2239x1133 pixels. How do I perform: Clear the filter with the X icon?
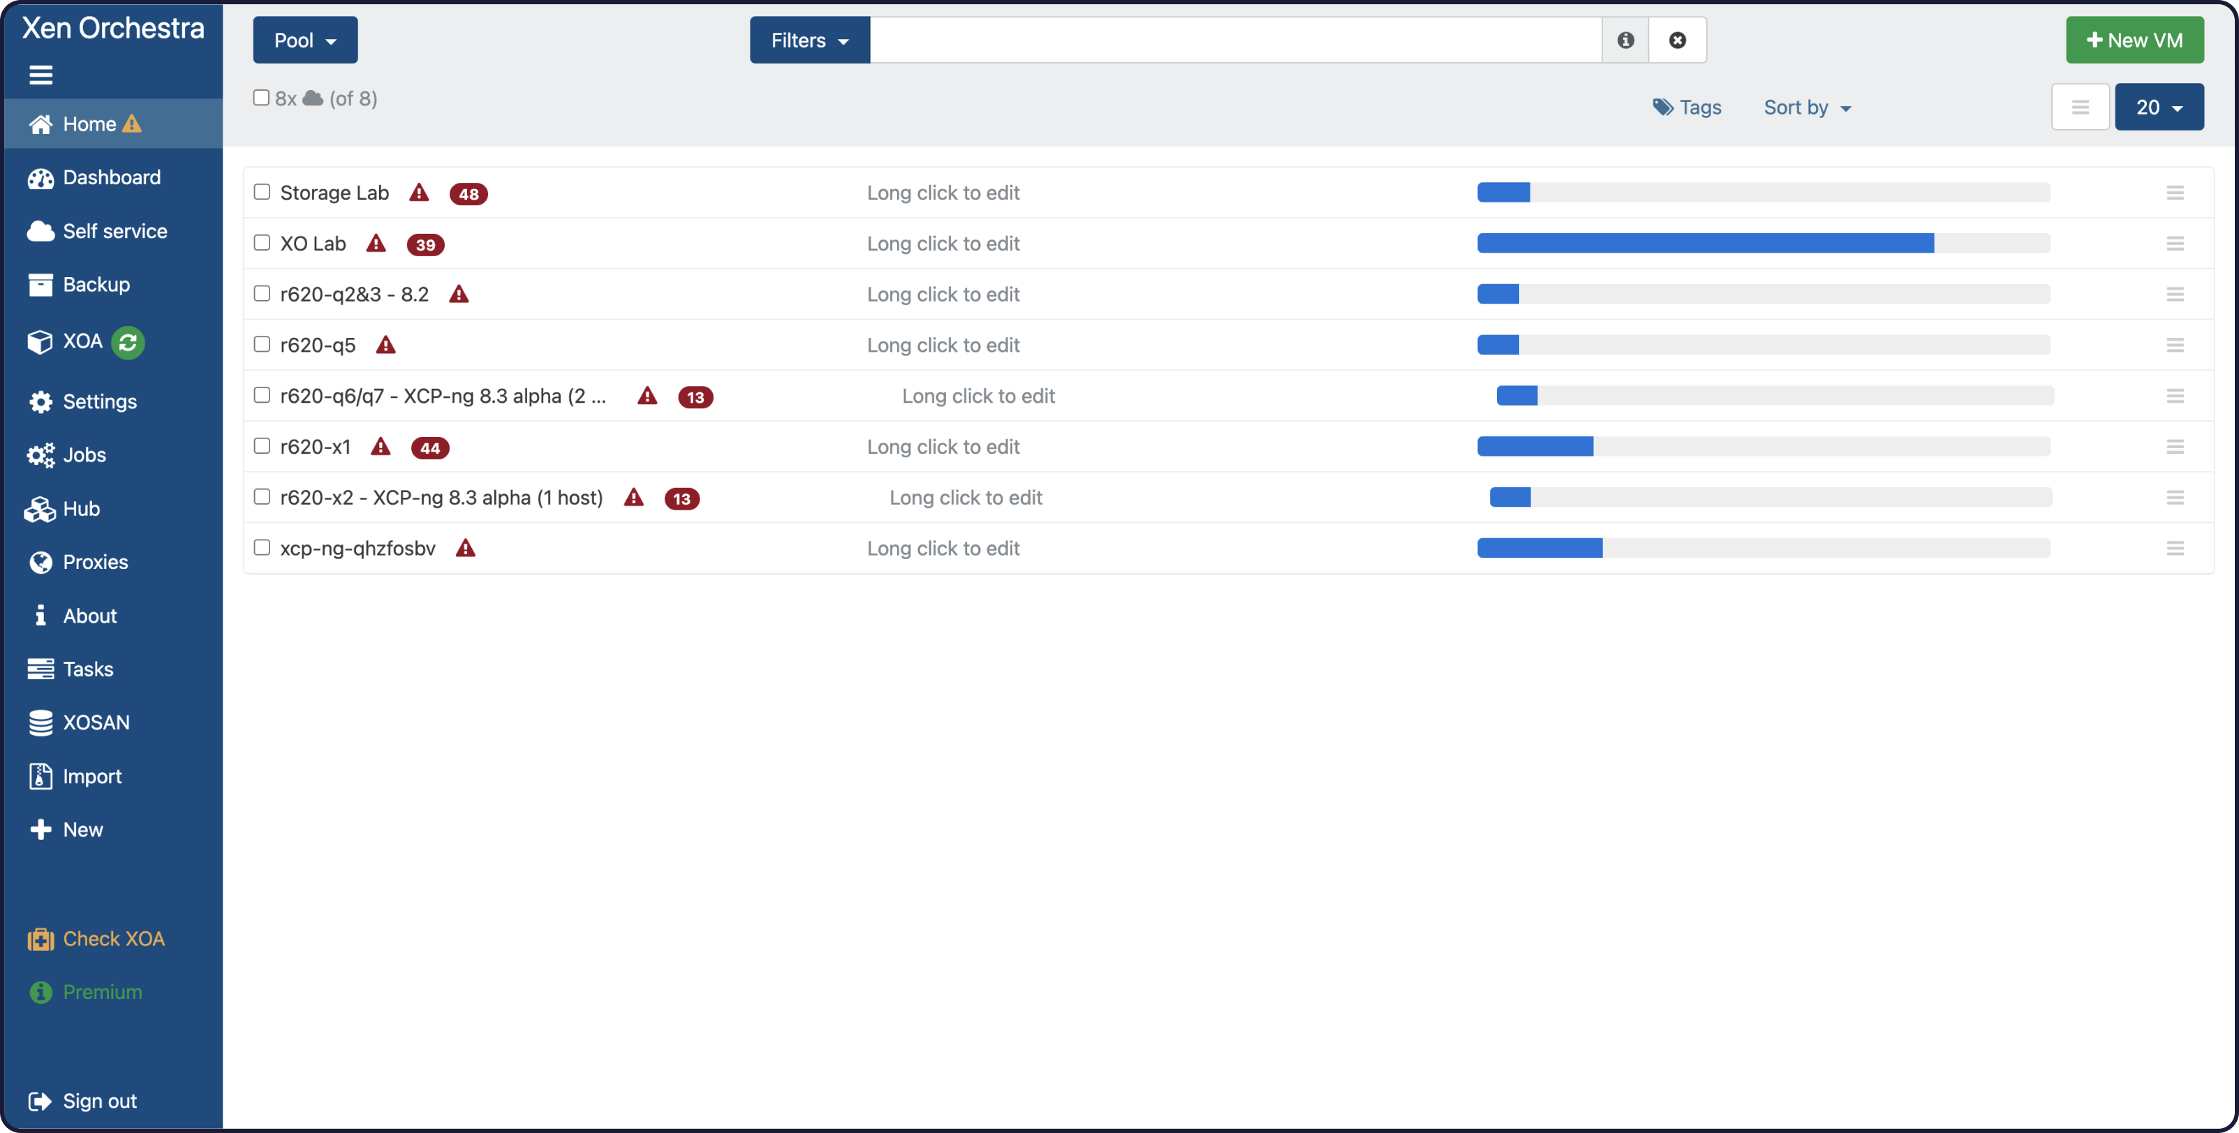pos(1678,40)
